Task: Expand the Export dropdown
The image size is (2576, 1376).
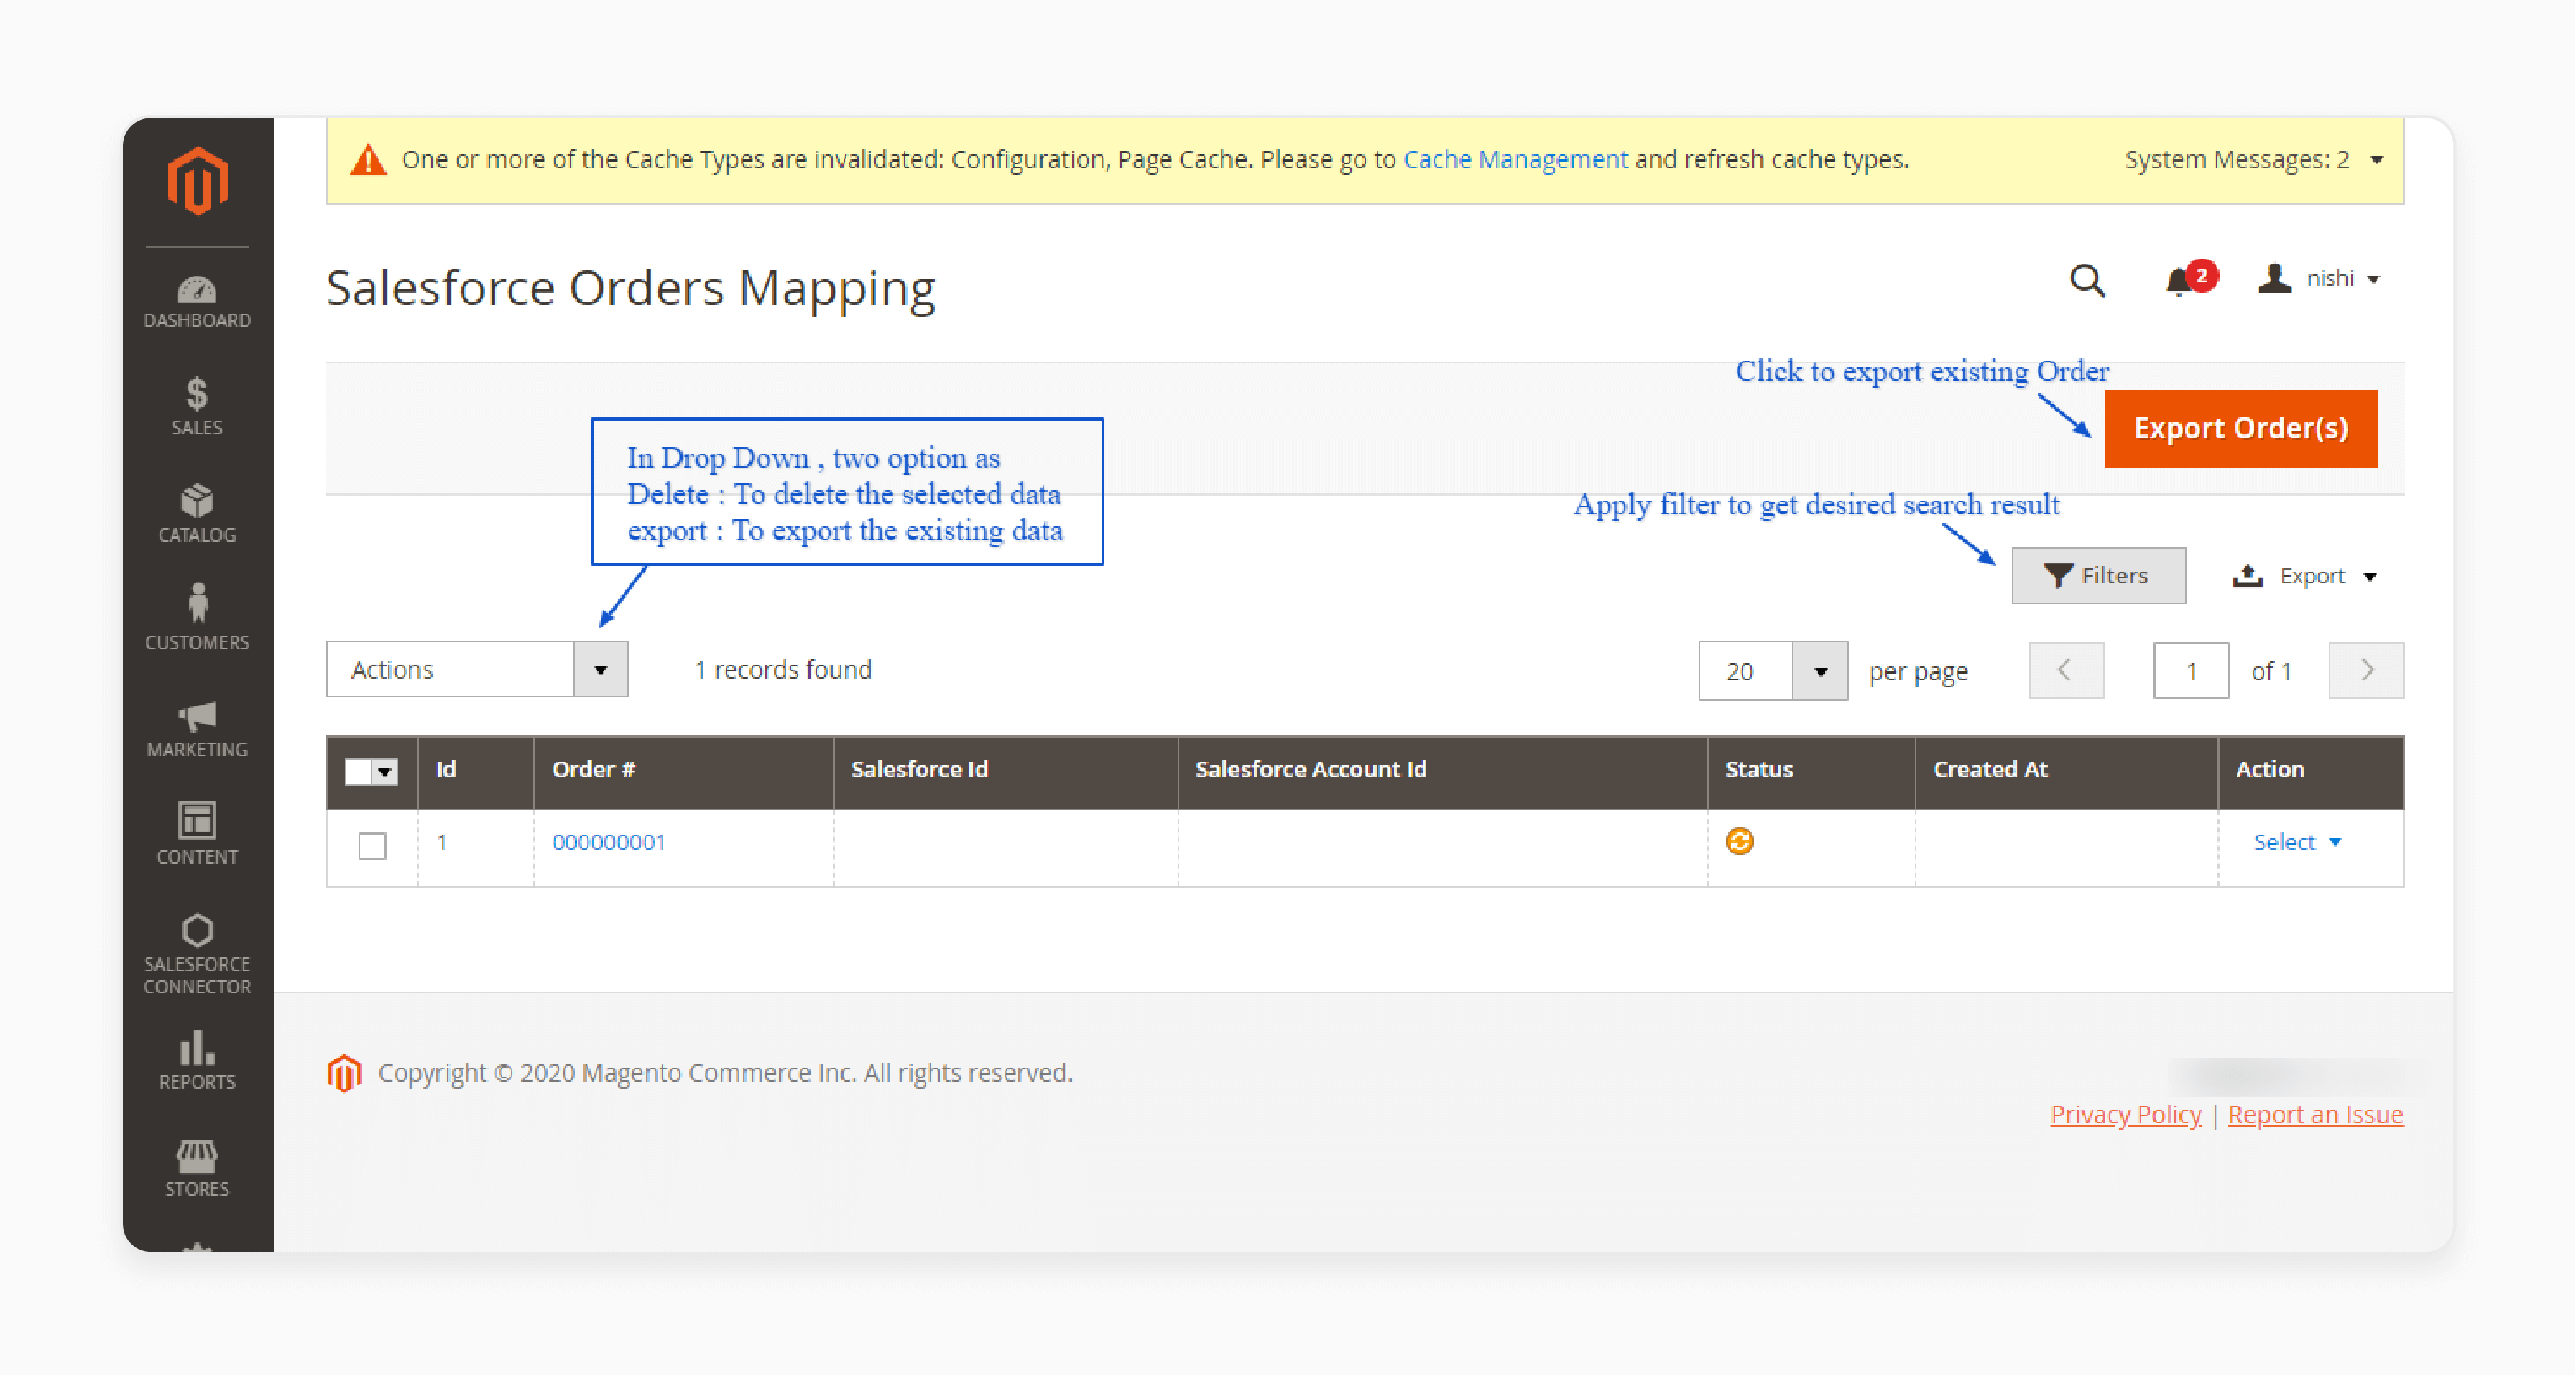Action: point(2304,577)
